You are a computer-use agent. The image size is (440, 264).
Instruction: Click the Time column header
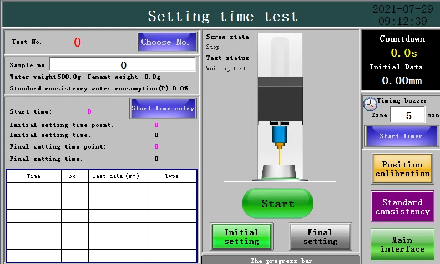point(34,176)
